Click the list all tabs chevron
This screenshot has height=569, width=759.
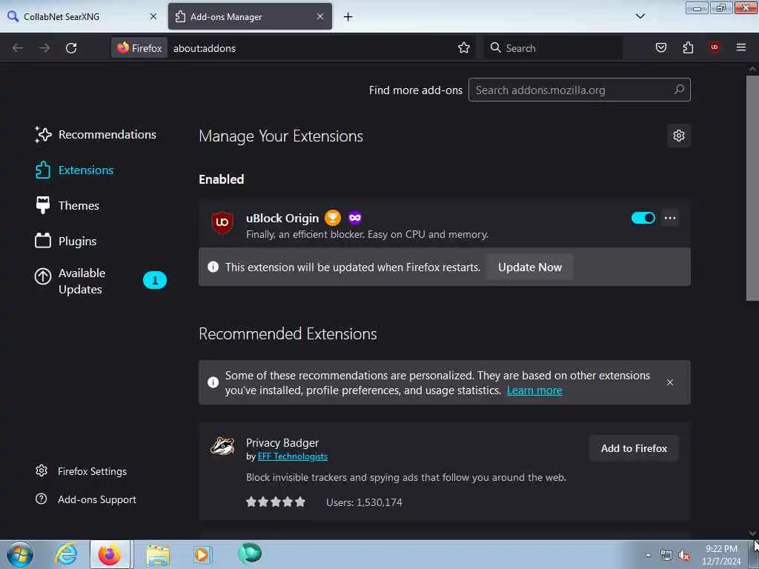point(640,16)
